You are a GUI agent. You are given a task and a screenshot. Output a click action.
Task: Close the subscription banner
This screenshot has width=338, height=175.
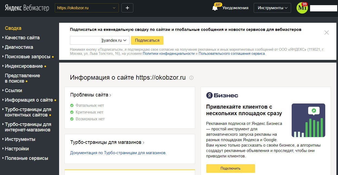point(327,33)
